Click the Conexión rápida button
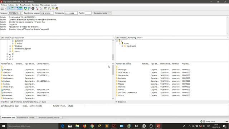 [x=101, y=13]
